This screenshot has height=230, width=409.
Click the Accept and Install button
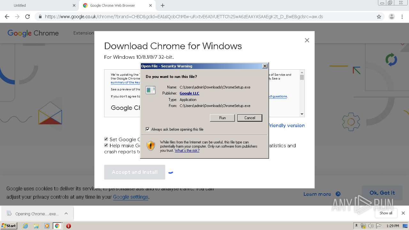click(x=135, y=172)
